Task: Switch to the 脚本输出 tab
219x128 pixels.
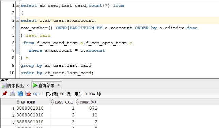Action: [15, 85]
